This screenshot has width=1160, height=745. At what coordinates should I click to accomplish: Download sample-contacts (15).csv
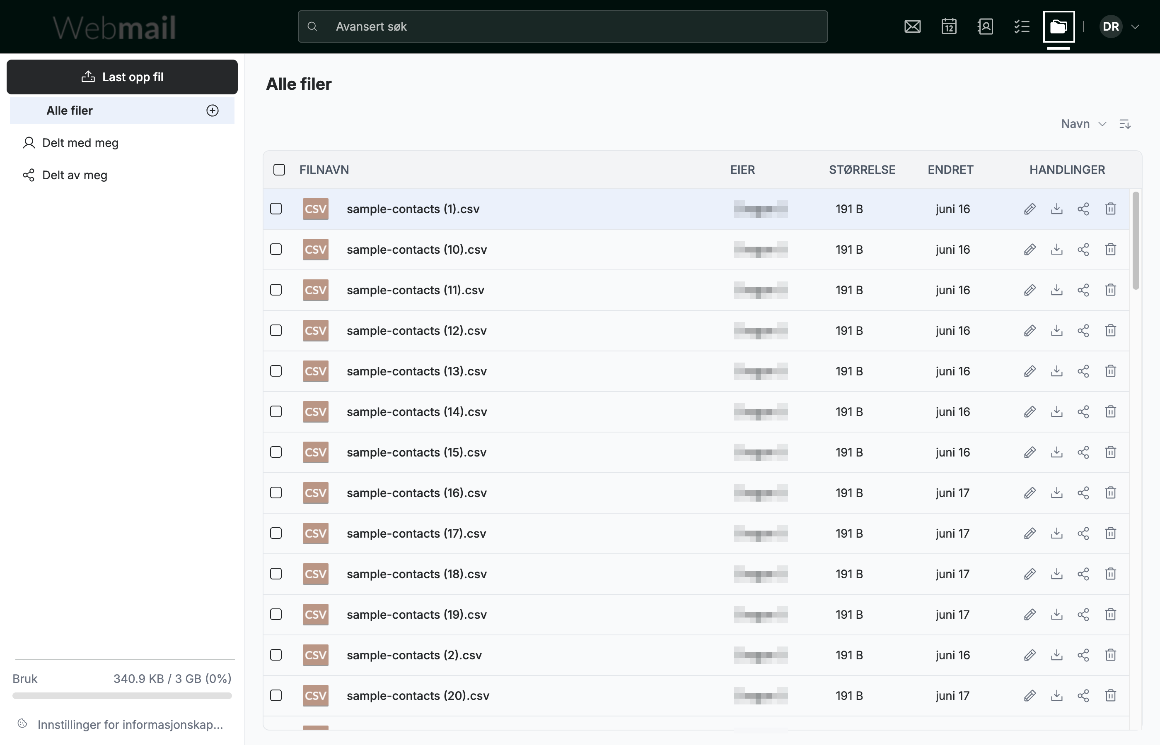coord(1057,452)
